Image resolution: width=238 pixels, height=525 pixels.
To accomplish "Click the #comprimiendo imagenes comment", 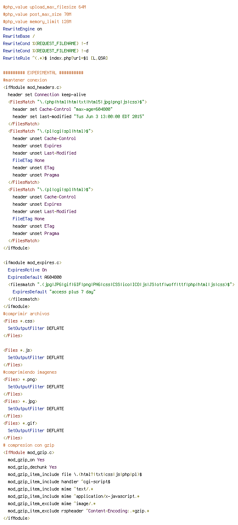I will (30, 372).
